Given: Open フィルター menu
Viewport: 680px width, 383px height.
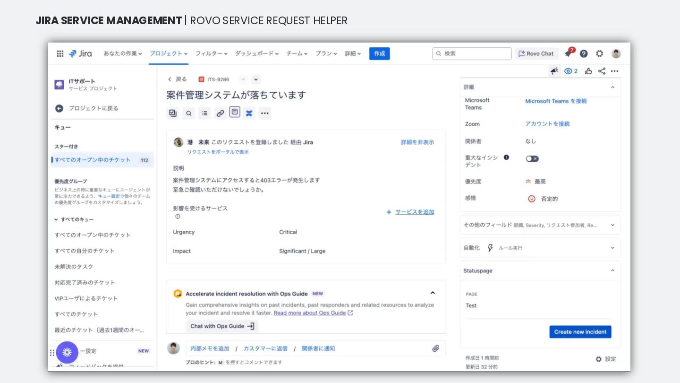Looking at the screenshot, I should [212, 53].
